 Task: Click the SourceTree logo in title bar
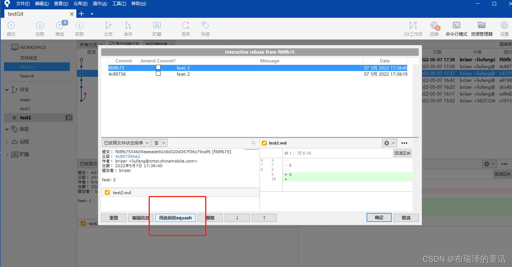(7, 4)
